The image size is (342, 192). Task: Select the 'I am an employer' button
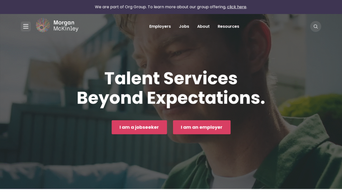201,127
